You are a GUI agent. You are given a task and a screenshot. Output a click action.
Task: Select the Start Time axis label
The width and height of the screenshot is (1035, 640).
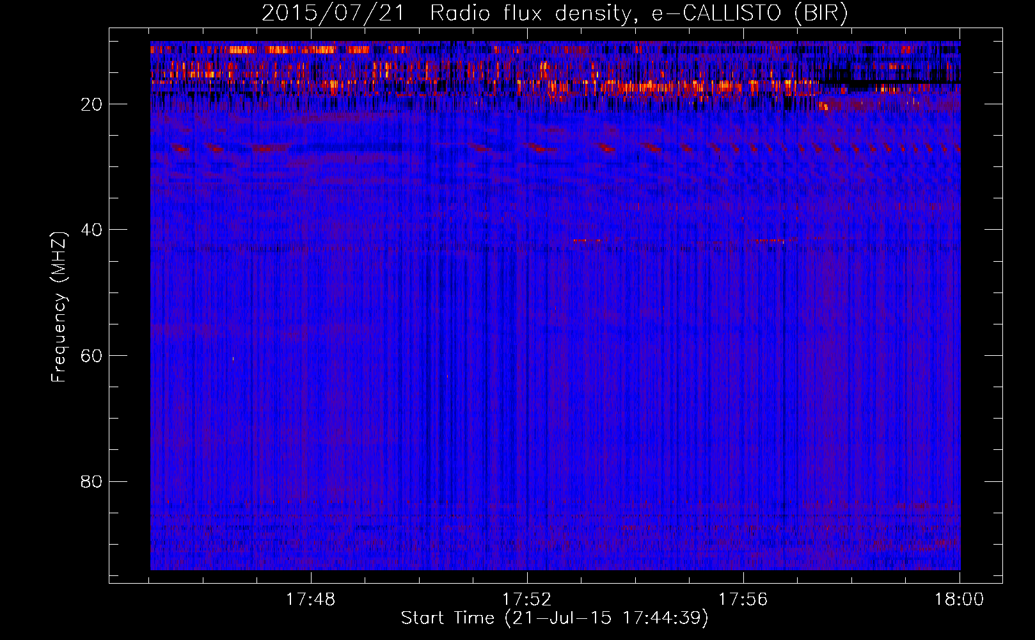[555, 618]
